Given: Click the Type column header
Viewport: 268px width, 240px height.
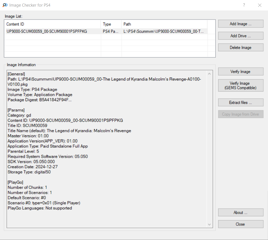Looking at the screenshot, I should (111, 24).
